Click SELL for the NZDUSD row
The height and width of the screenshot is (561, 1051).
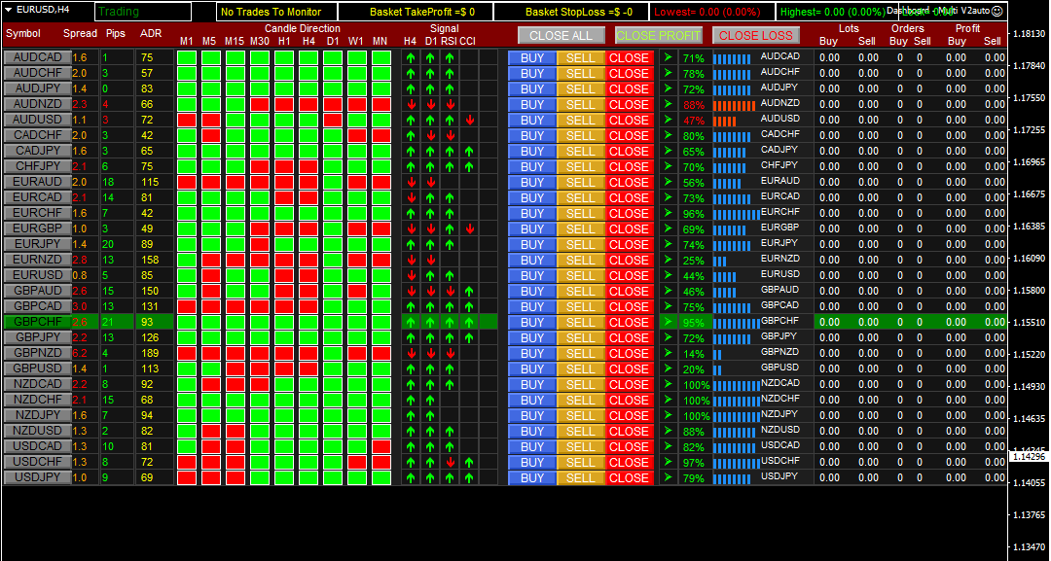pos(580,431)
